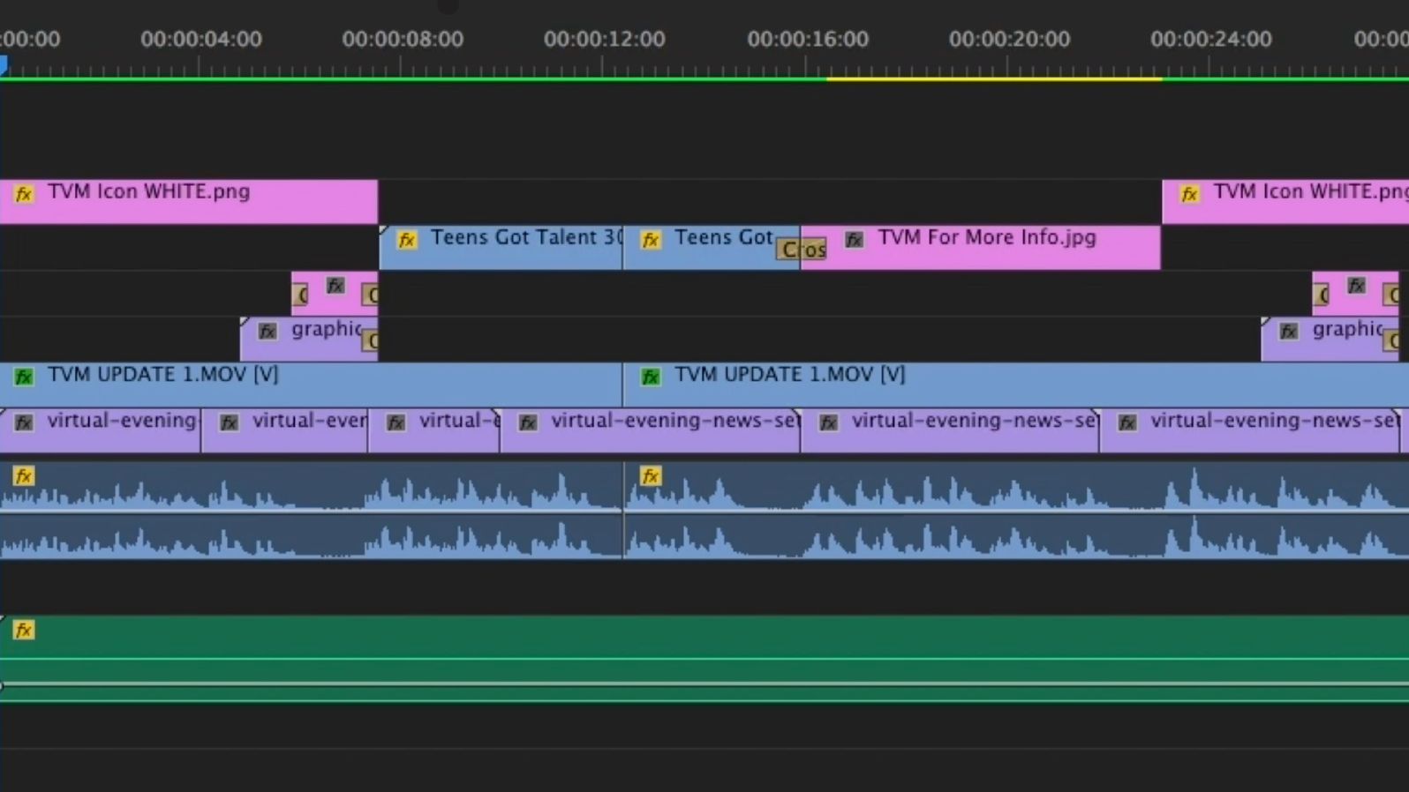This screenshot has height=792, width=1409.
Task: Click fx badge on sixth virtual-evening-news clip
Action: pyautogui.click(x=1127, y=422)
